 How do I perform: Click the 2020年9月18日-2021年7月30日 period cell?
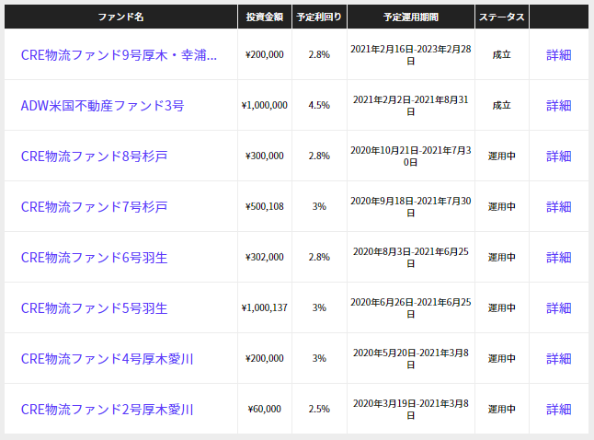click(411, 206)
